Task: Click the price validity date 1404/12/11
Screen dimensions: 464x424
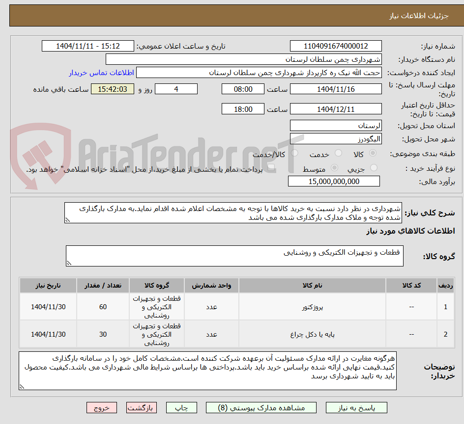Action: tap(336, 109)
